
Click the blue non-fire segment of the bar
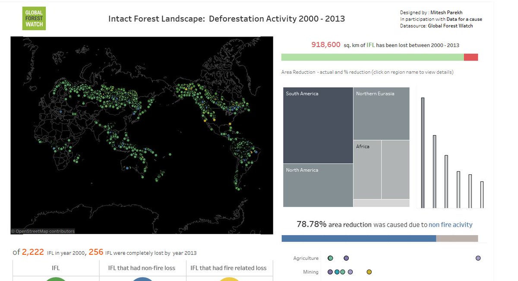click(x=359, y=238)
